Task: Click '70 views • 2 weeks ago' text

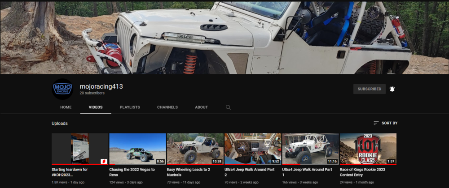Action: pyautogui.click(x=242, y=182)
